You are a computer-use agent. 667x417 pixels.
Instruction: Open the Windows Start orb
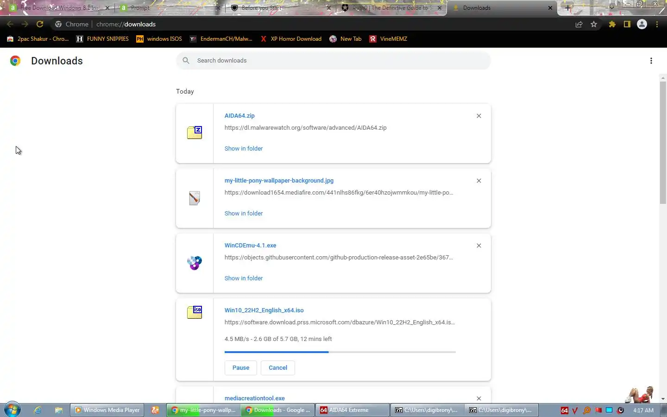(x=13, y=410)
